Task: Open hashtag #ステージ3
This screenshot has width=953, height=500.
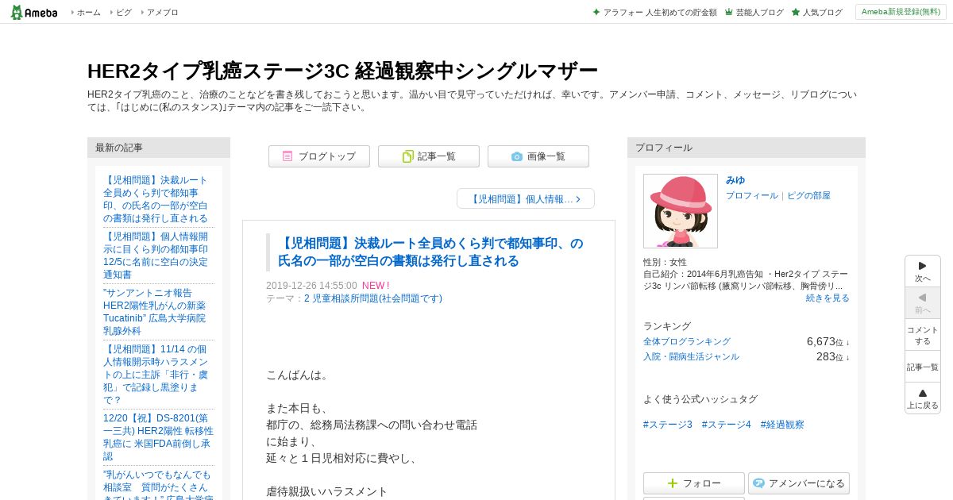Action: (x=668, y=425)
